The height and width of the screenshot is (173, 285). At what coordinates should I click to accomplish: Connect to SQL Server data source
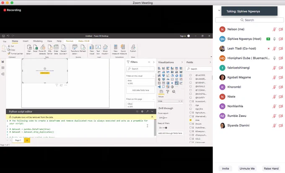pos(50,49)
